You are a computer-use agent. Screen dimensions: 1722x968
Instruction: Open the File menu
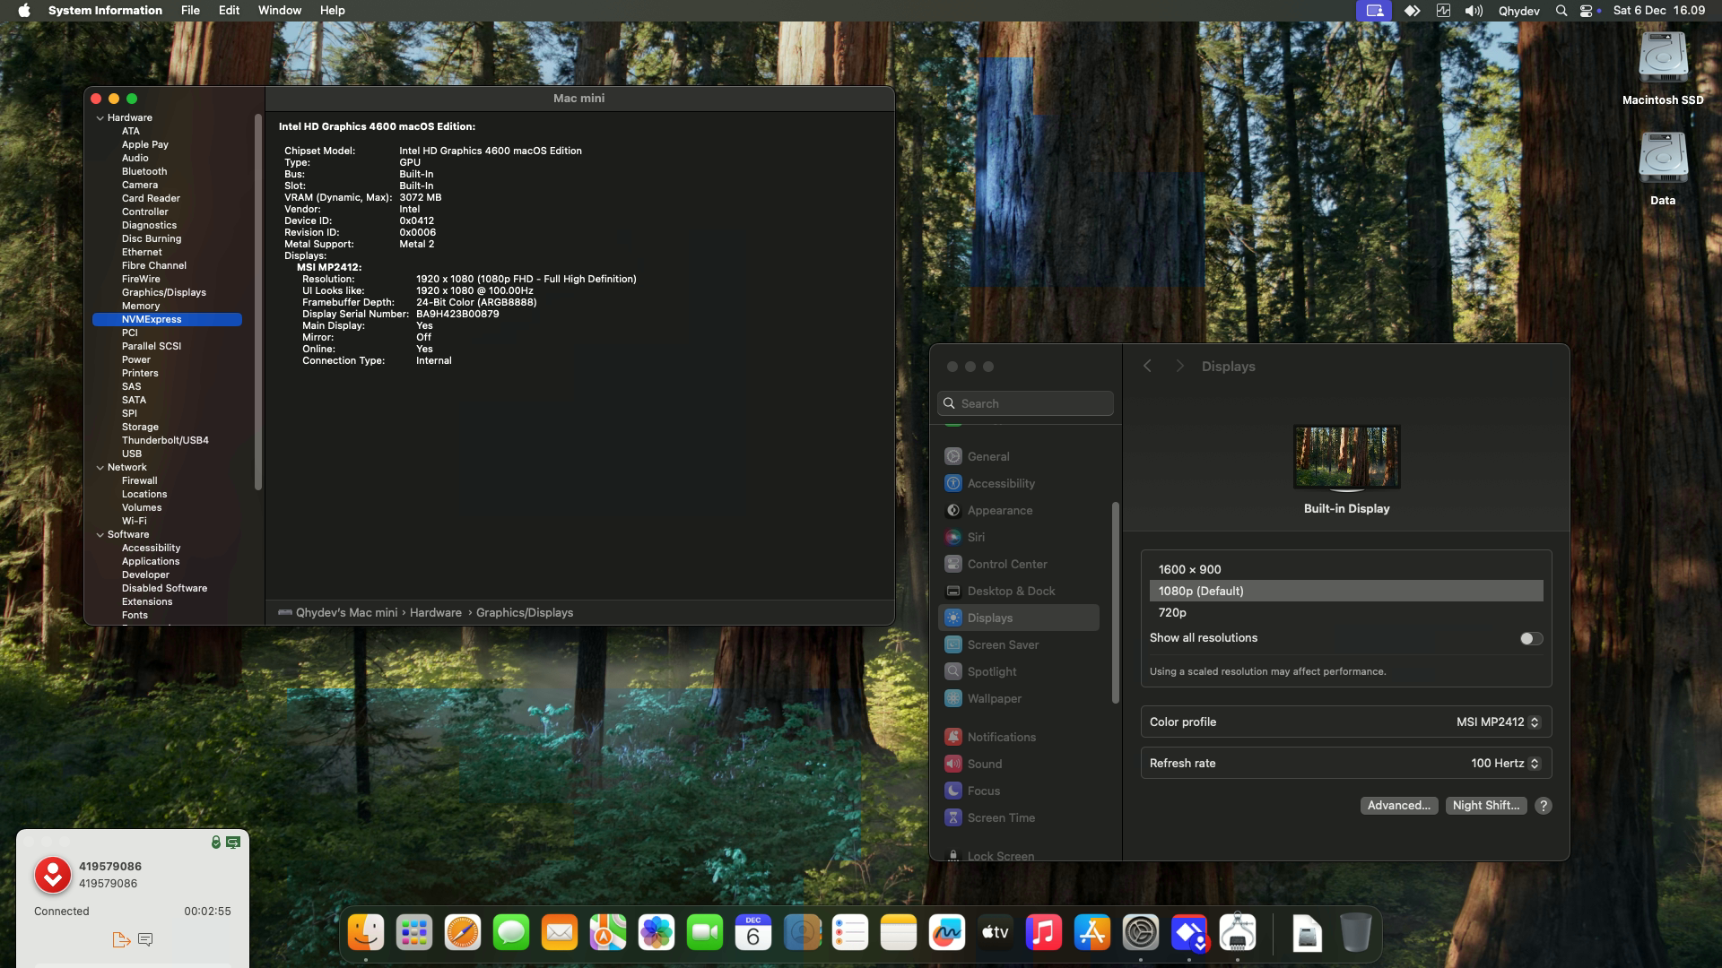pyautogui.click(x=190, y=11)
